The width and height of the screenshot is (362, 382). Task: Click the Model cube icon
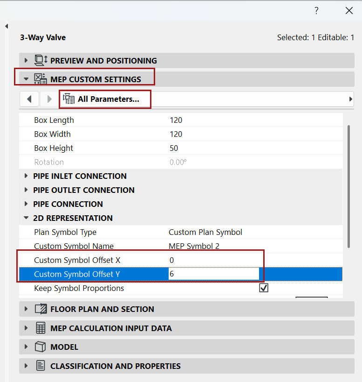pyautogui.click(x=41, y=347)
